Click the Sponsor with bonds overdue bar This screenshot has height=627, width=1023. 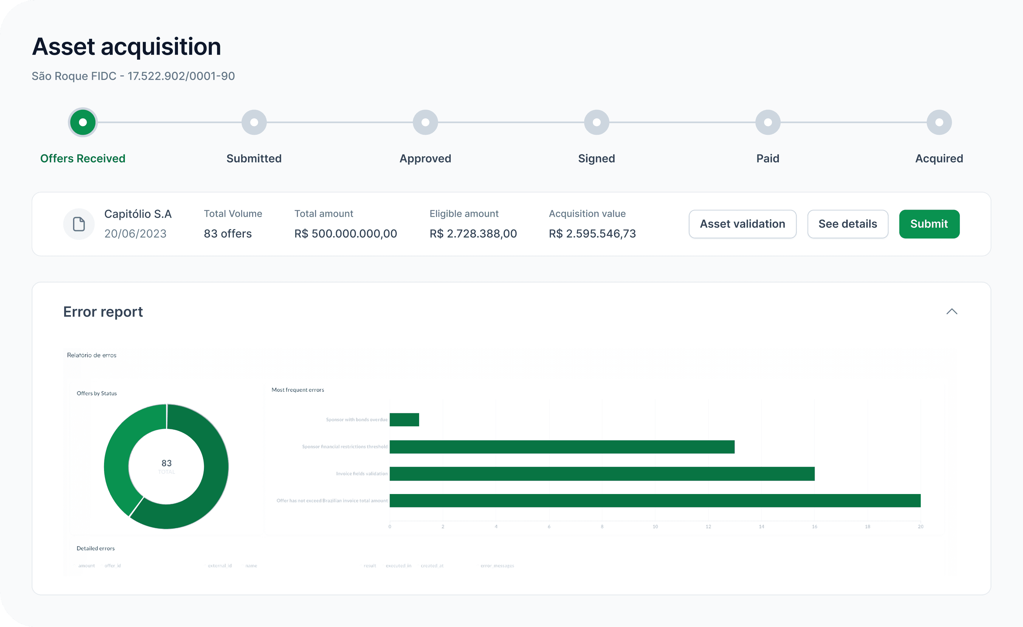click(404, 420)
